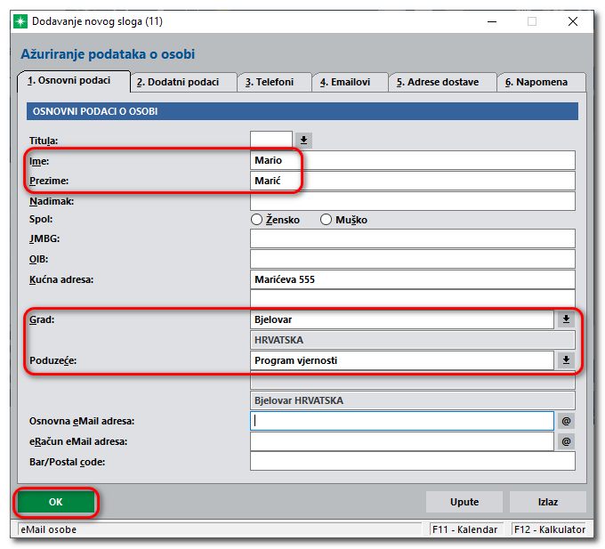
Task: Open the Telefoni tab
Action: [274, 82]
